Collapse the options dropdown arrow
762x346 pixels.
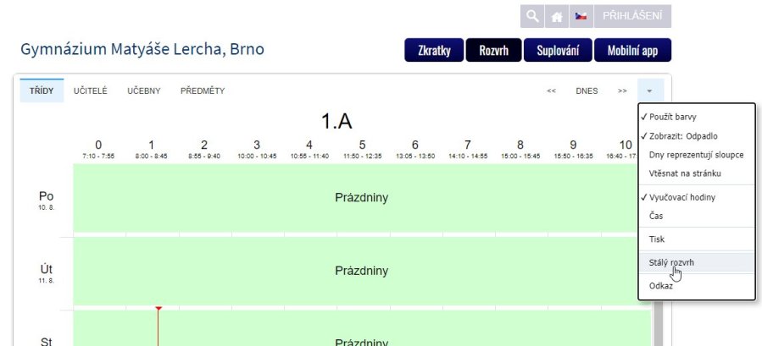[649, 91]
